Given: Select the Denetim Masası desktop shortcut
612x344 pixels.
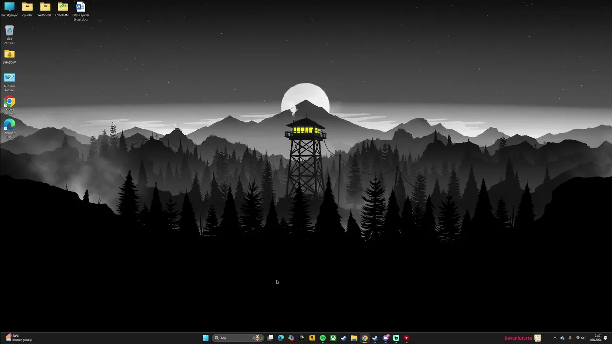Looking at the screenshot, I should coord(10,82).
